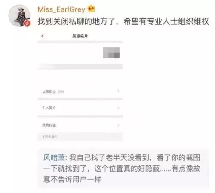The height and width of the screenshot is (193, 215).
Task: Click the post text about 关闭私聊
Action: (123, 21)
